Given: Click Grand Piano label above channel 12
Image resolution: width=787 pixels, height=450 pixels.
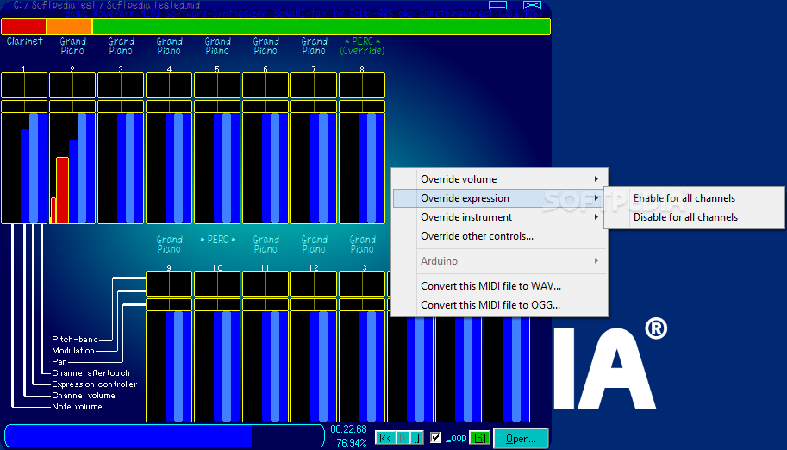Looking at the screenshot, I should [x=314, y=244].
